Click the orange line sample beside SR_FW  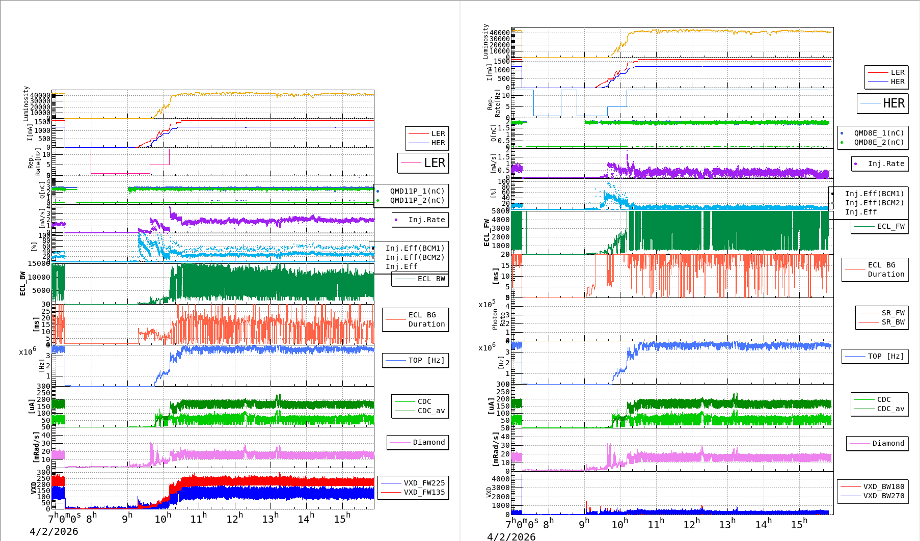tap(869, 313)
